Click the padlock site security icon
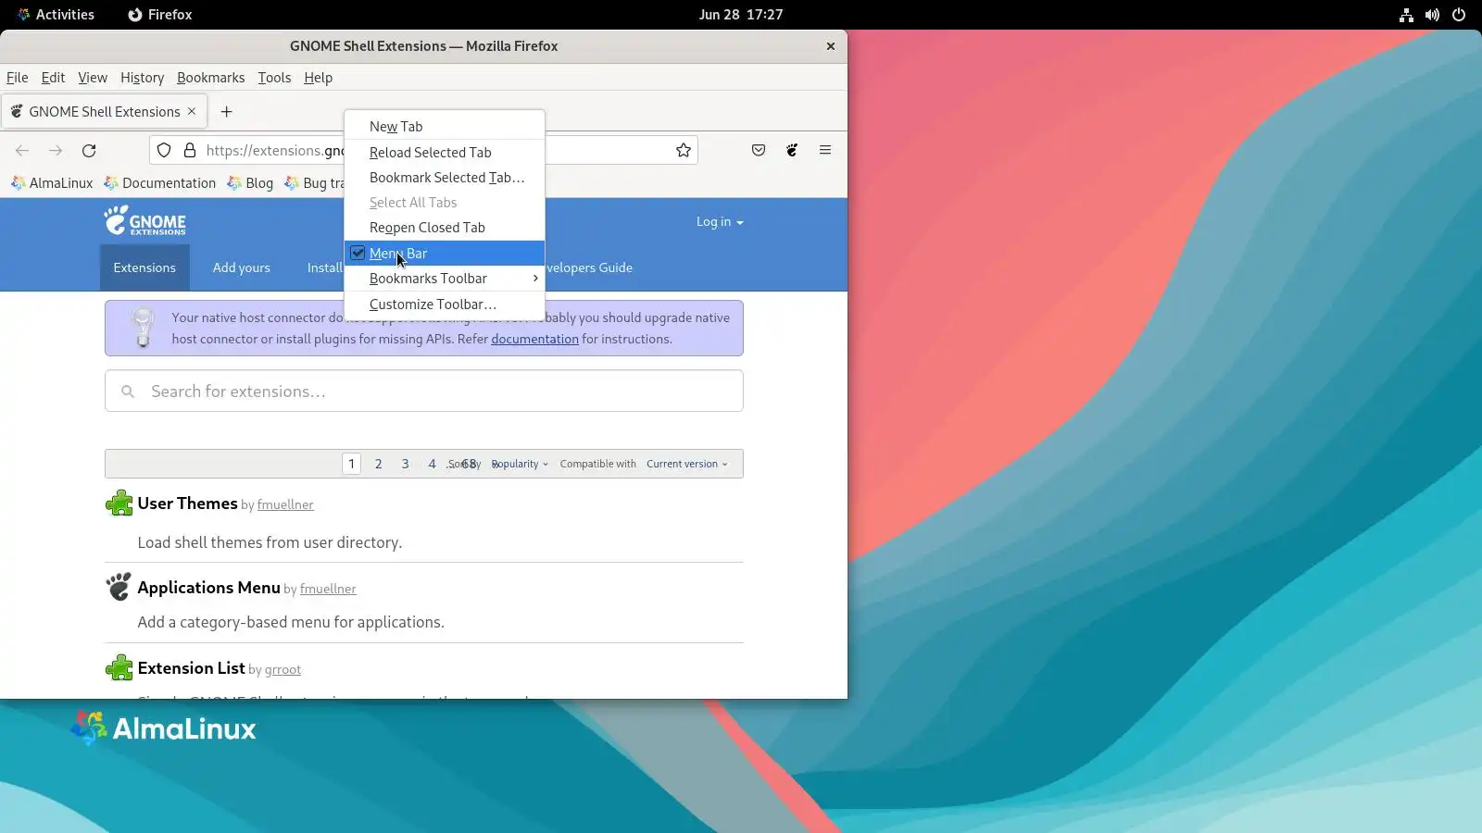The width and height of the screenshot is (1482, 833). [x=190, y=151]
